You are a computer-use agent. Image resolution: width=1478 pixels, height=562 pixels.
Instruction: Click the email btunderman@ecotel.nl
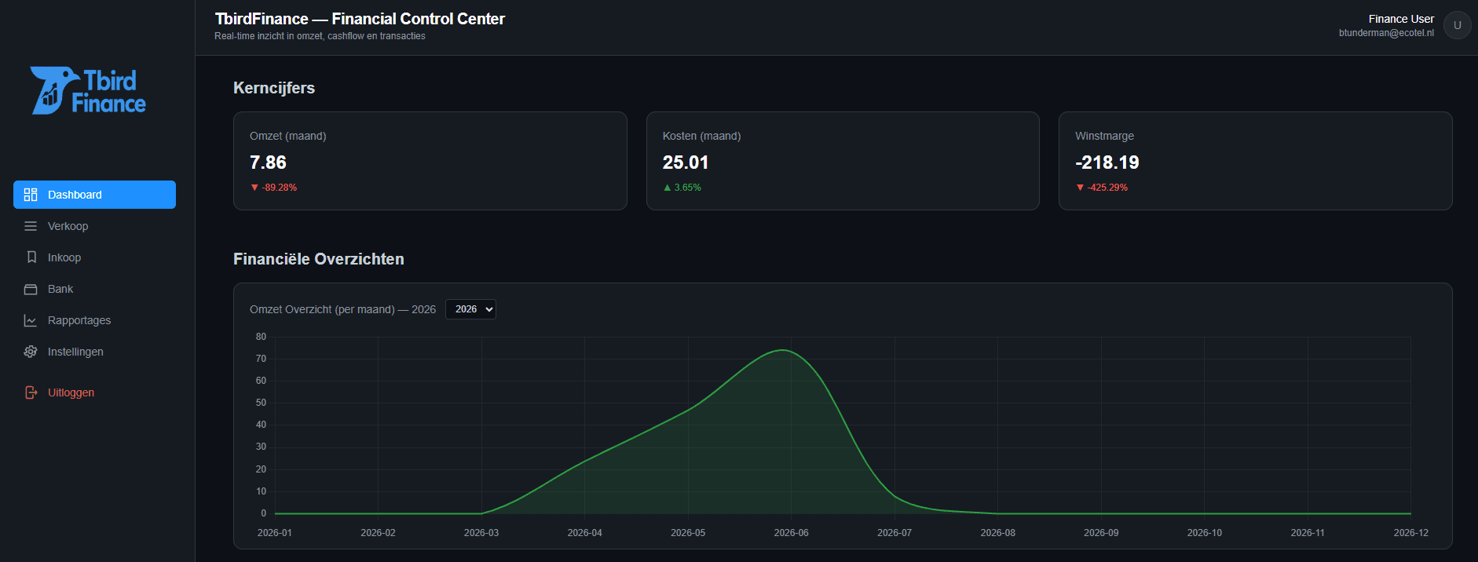pos(1386,33)
